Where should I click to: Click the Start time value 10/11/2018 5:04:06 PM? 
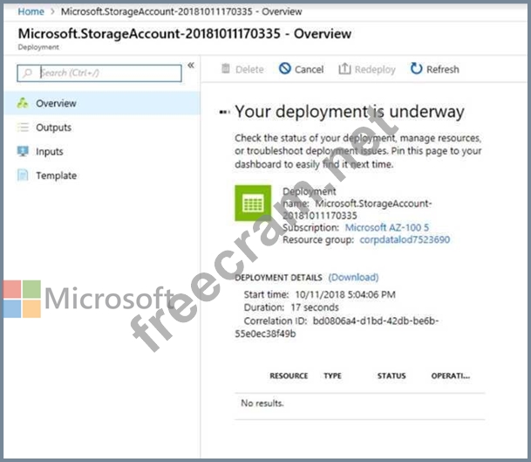[x=345, y=294]
